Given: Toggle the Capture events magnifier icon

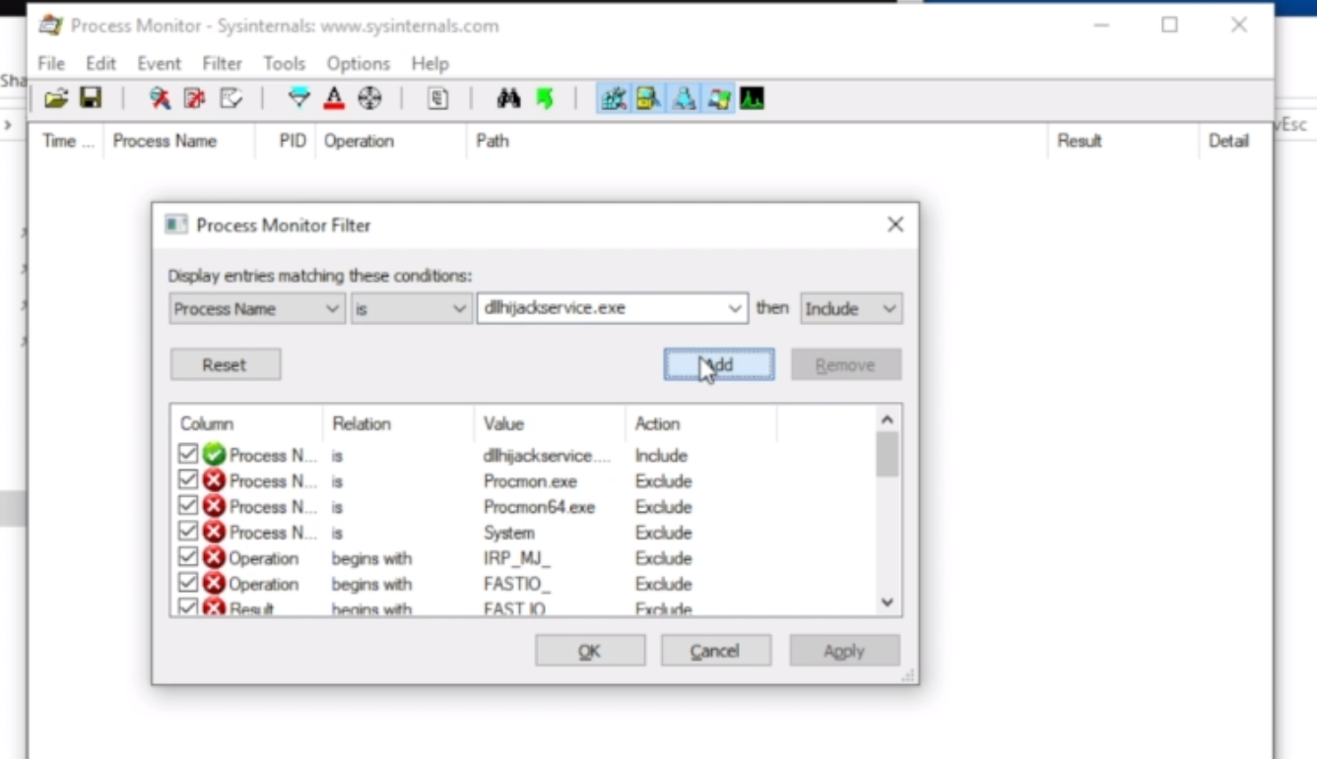Looking at the screenshot, I should (x=160, y=98).
